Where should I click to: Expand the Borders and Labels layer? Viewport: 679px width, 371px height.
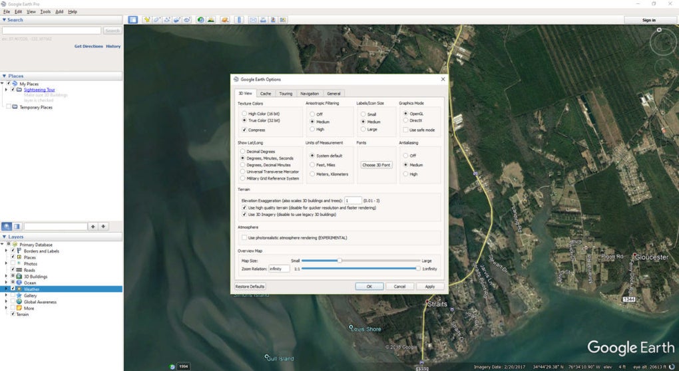(7, 251)
